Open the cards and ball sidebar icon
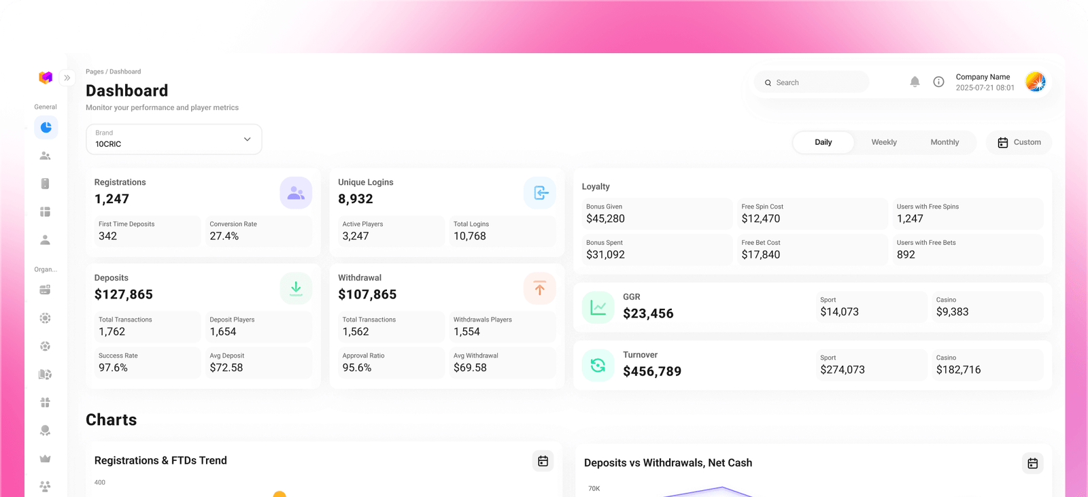 click(46, 375)
